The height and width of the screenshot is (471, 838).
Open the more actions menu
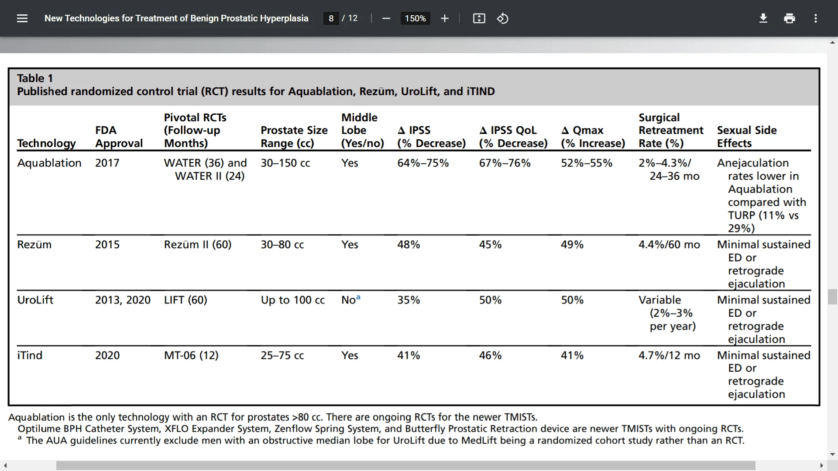(816, 18)
